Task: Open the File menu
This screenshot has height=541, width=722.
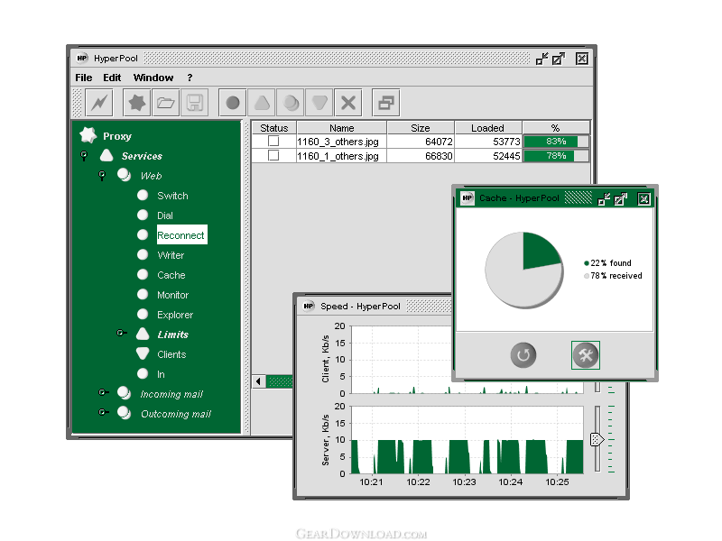Action: tap(84, 78)
